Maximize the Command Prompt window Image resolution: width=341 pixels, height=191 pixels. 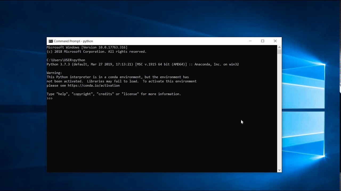(263, 41)
